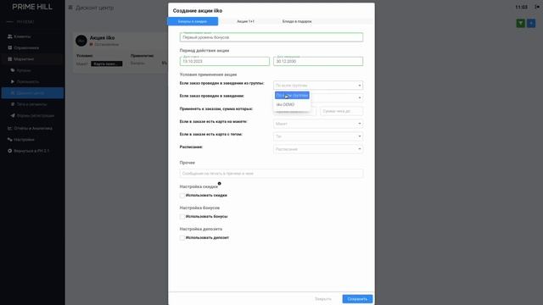The image size is (543, 305).
Task: Click the blue plus add button
Action: pyautogui.click(x=531, y=23)
